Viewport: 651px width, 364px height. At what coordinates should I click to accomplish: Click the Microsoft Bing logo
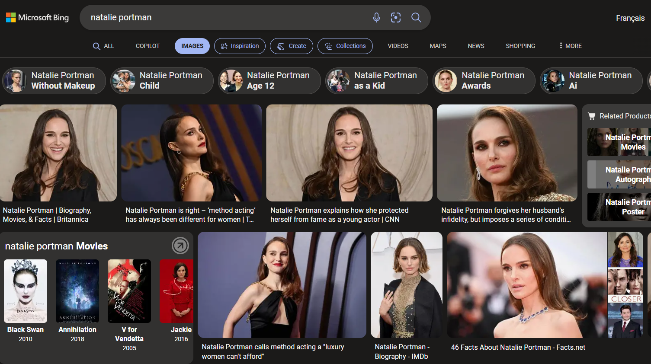click(38, 18)
